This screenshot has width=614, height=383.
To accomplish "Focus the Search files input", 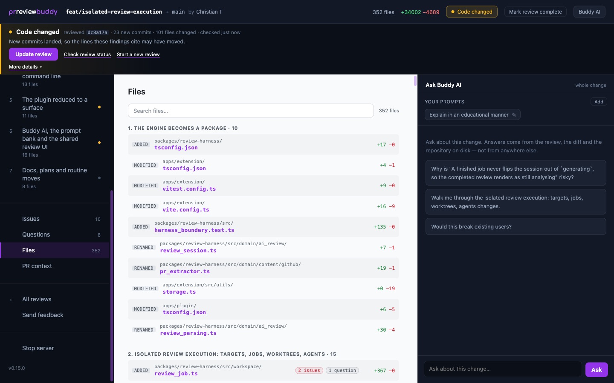I will click(x=251, y=111).
